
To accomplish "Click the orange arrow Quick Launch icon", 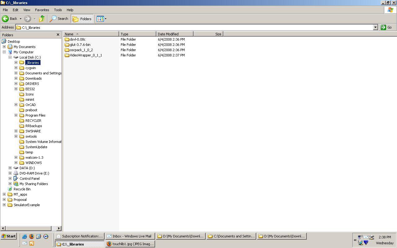I will point(32,243).
